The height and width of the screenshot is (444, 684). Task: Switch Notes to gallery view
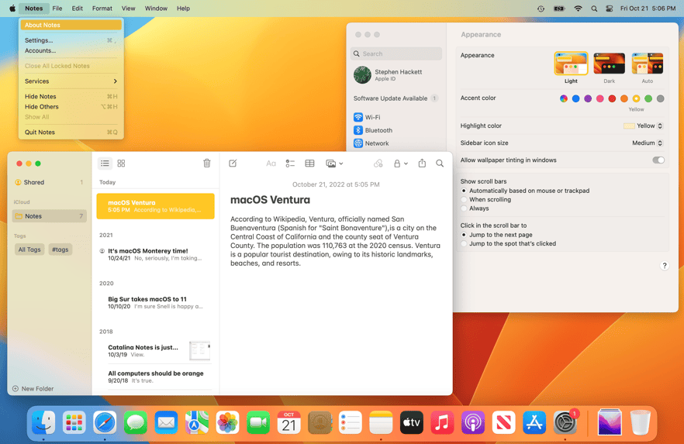[x=121, y=163]
